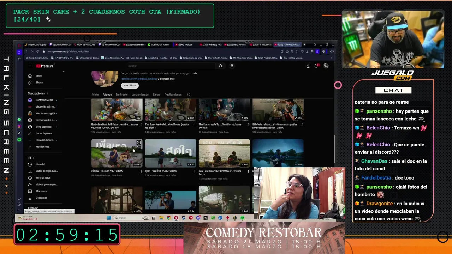The height and width of the screenshot is (254, 452).
Task: Search within channel using magnifier after Publicaciones
Action: 189,95
